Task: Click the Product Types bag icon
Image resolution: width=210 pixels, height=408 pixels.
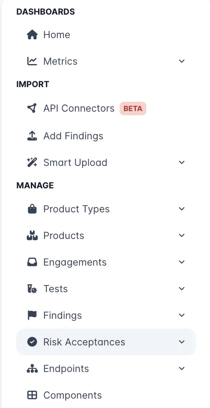Action: pos(32,209)
